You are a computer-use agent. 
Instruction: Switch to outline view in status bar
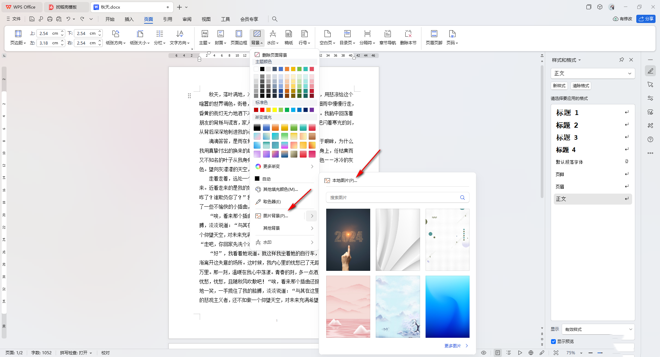tap(509, 353)
